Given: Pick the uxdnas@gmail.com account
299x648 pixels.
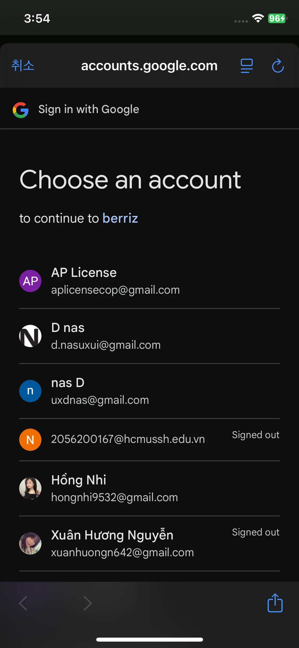Looking at the screenshot, I should [x=100, y=400].
